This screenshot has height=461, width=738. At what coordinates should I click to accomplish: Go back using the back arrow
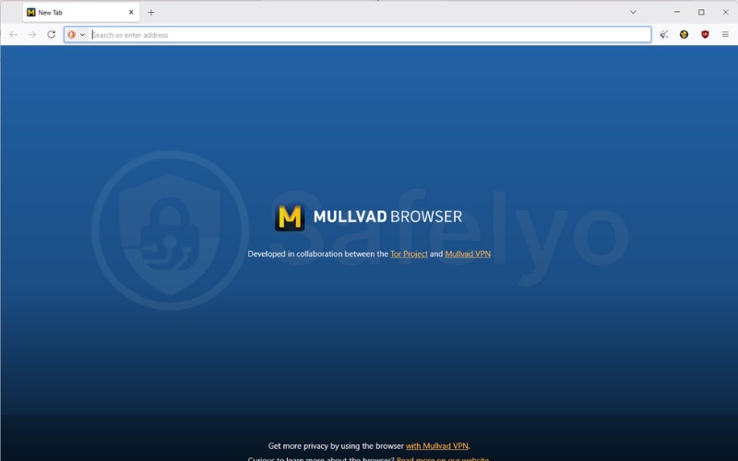point(13,34)
